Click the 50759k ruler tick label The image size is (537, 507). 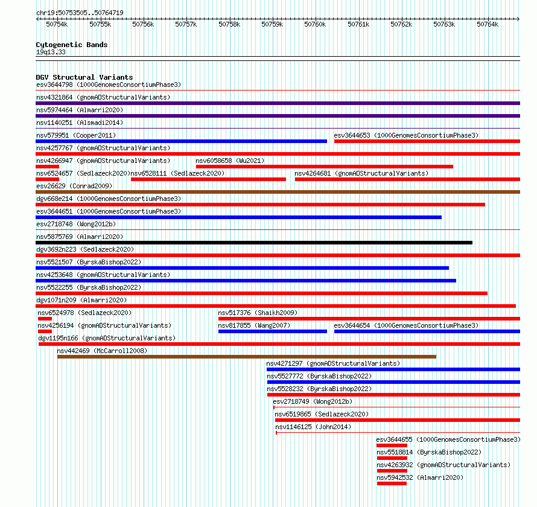(272, 24)
